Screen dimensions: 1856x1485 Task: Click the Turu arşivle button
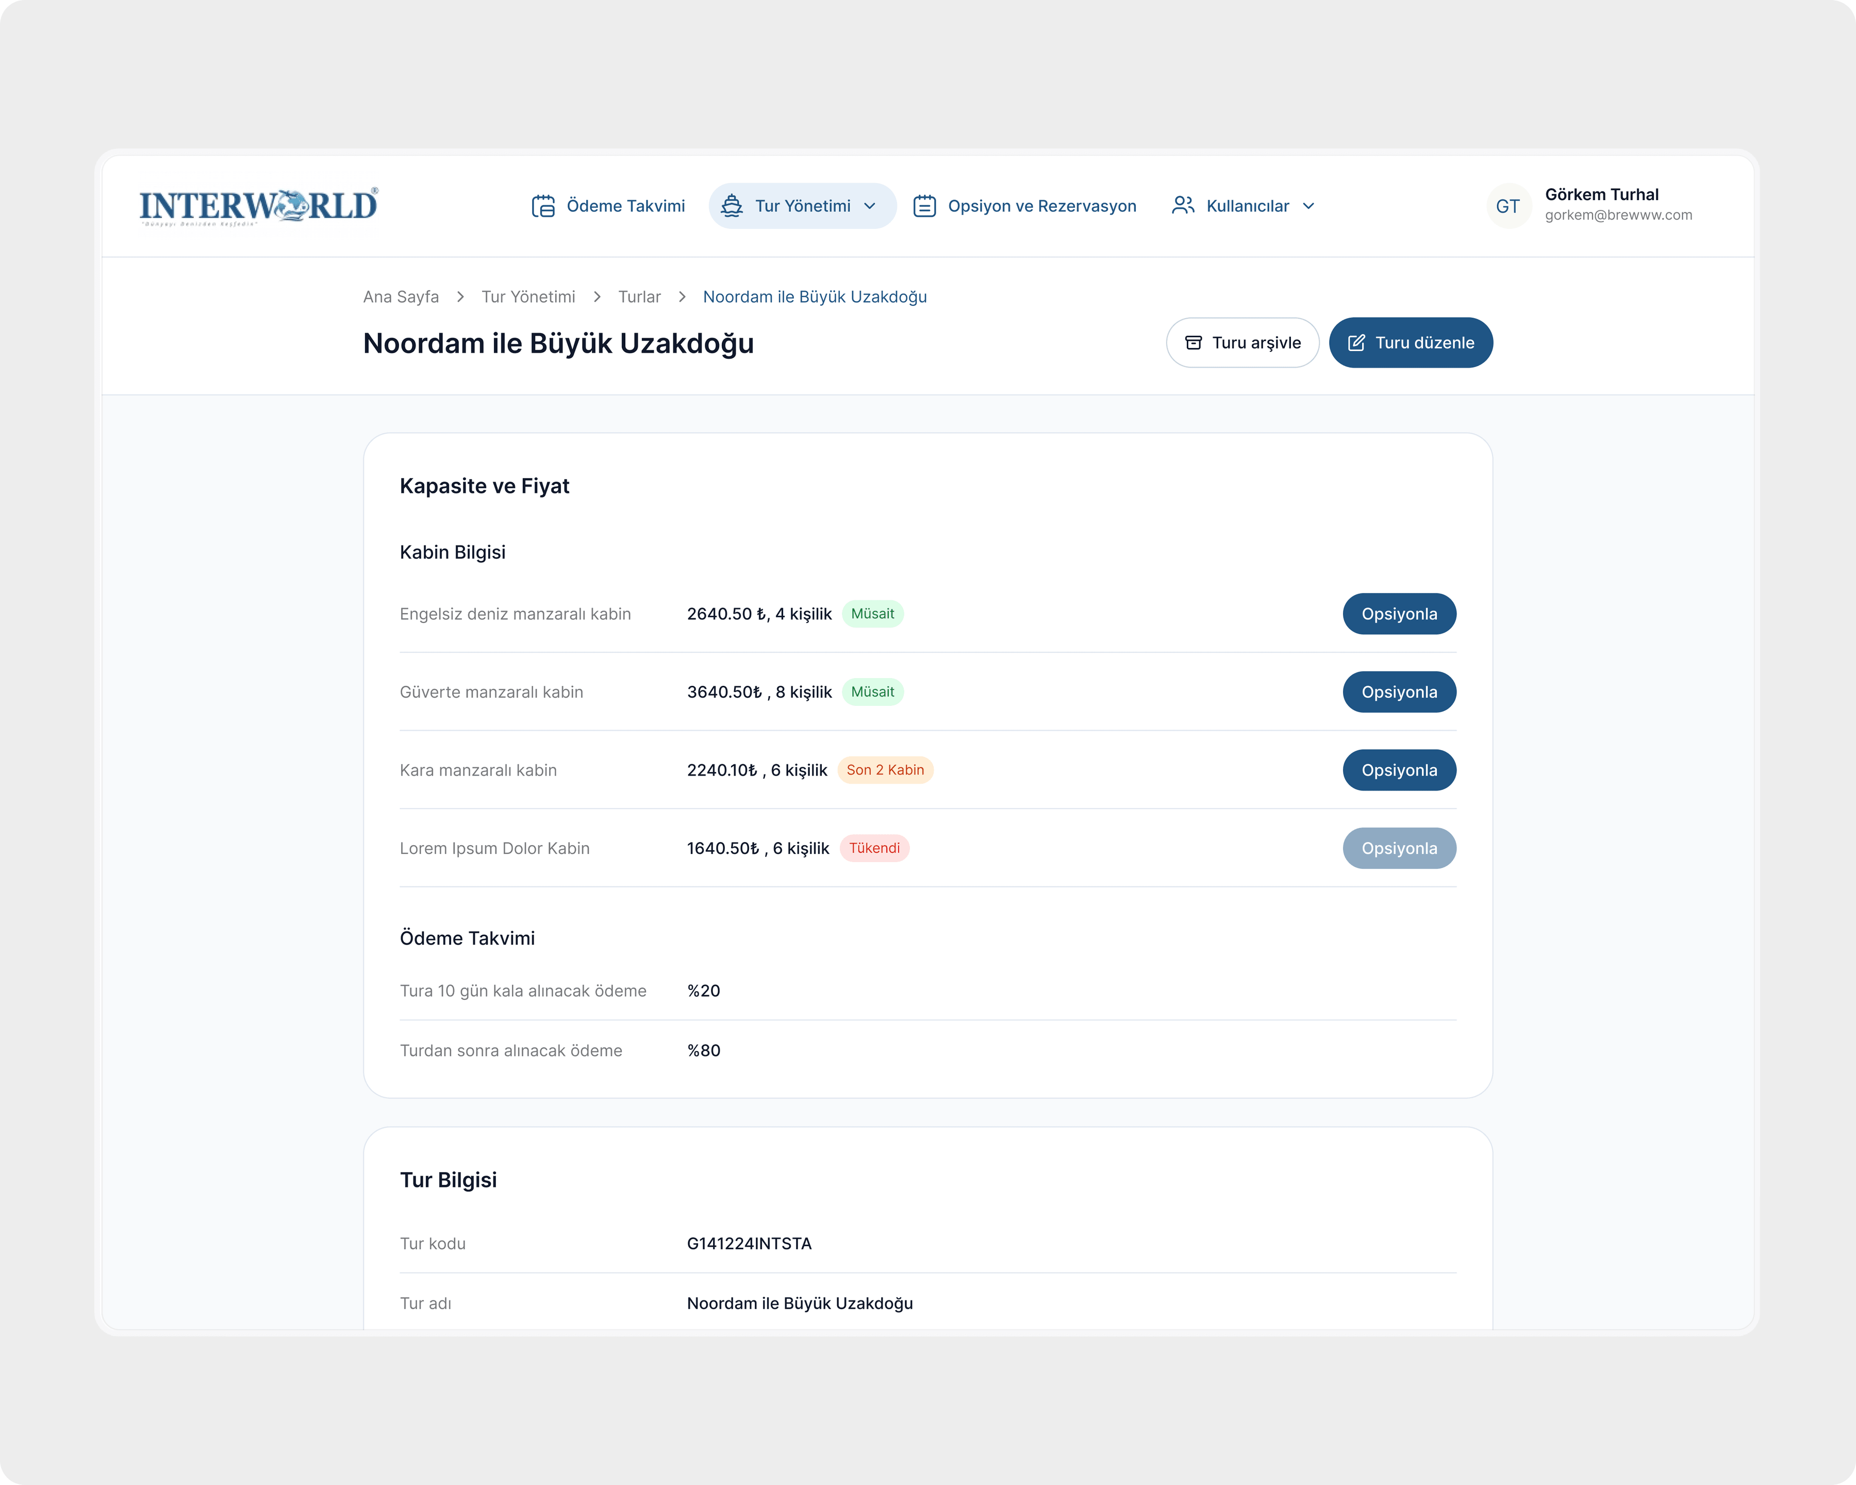(1242, 342)
